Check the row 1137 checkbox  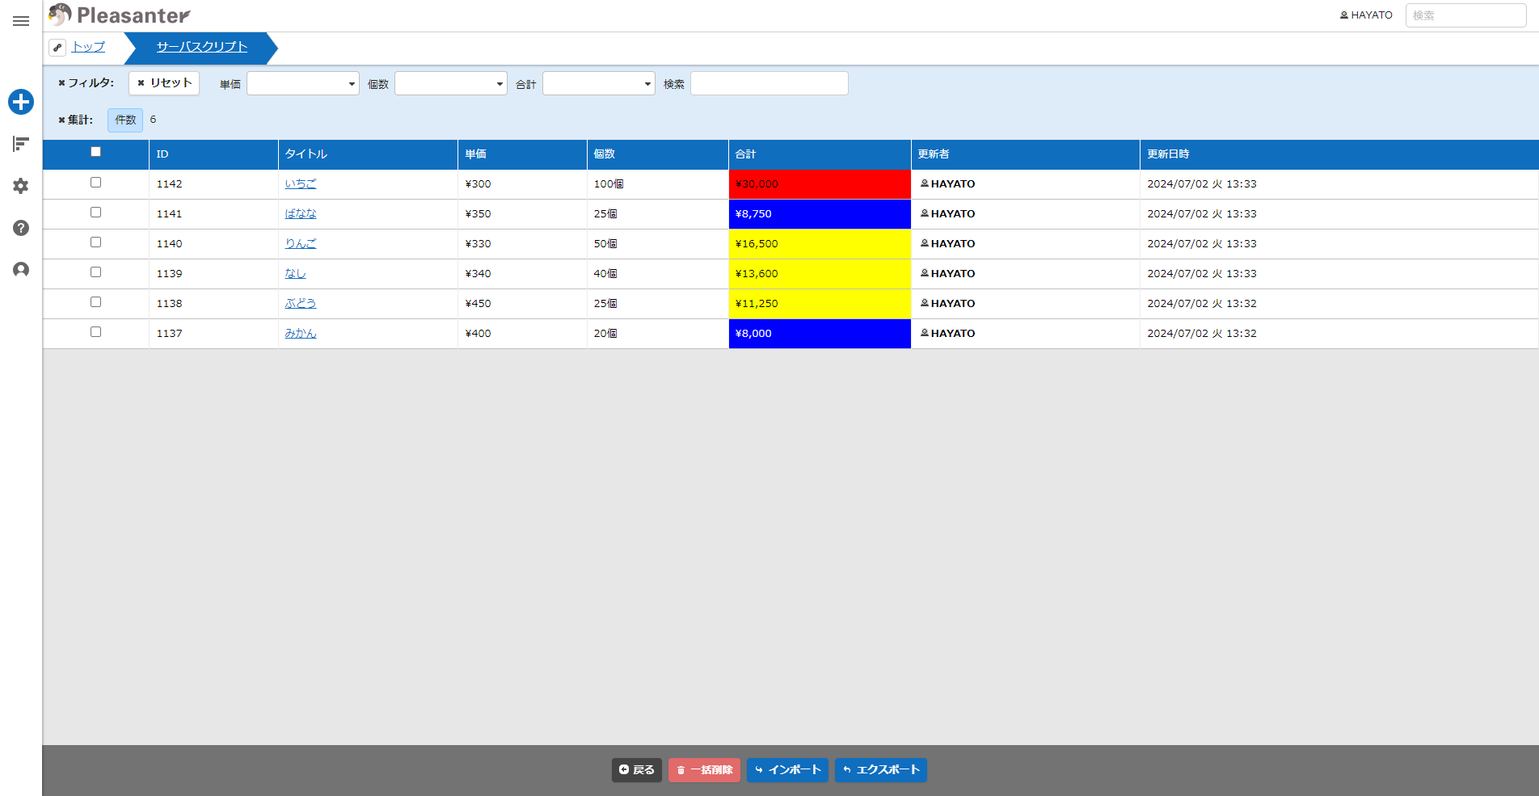(x=95, y=332)
